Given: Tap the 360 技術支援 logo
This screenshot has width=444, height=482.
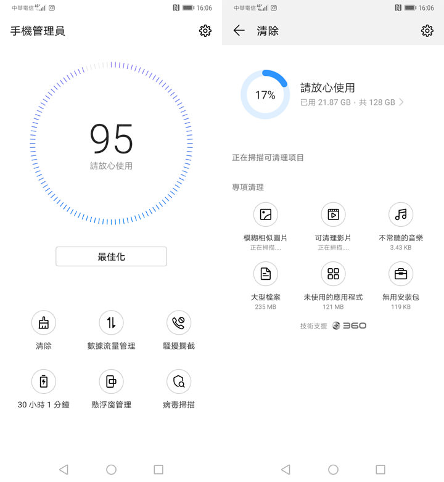Looking at the screenshot, I should [349, 325].
